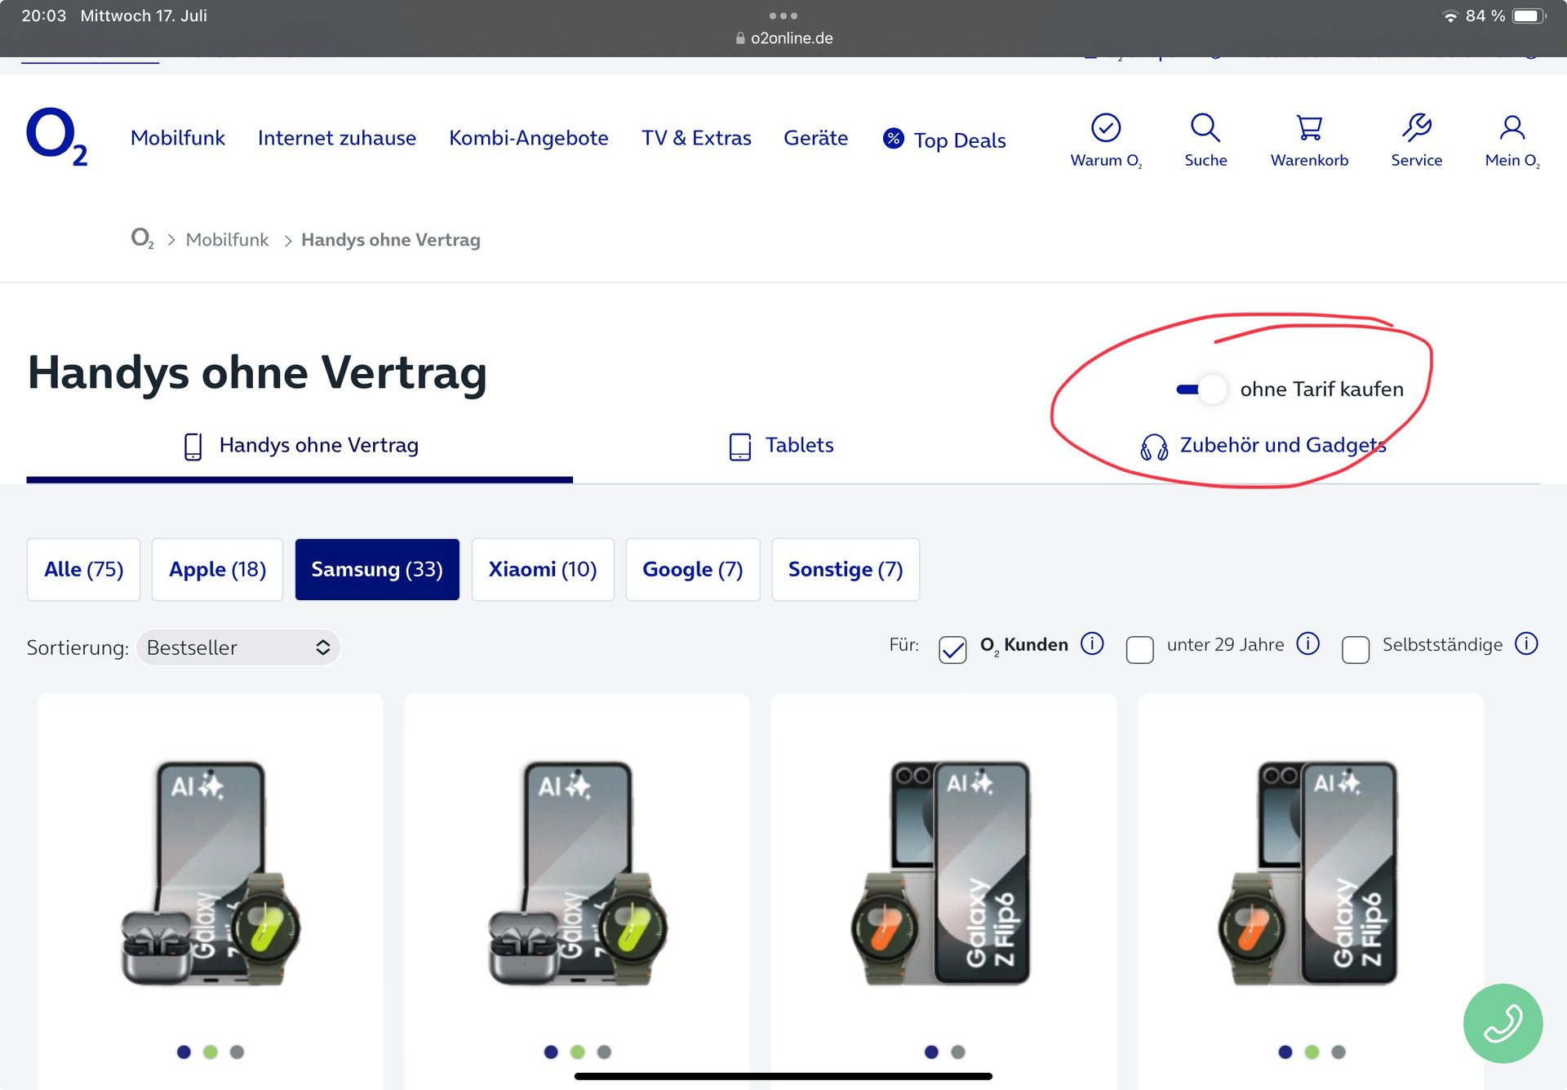Open the TV & Extras menu
Viewport: 1567px width, 1090px height.
tap(696, 138)
